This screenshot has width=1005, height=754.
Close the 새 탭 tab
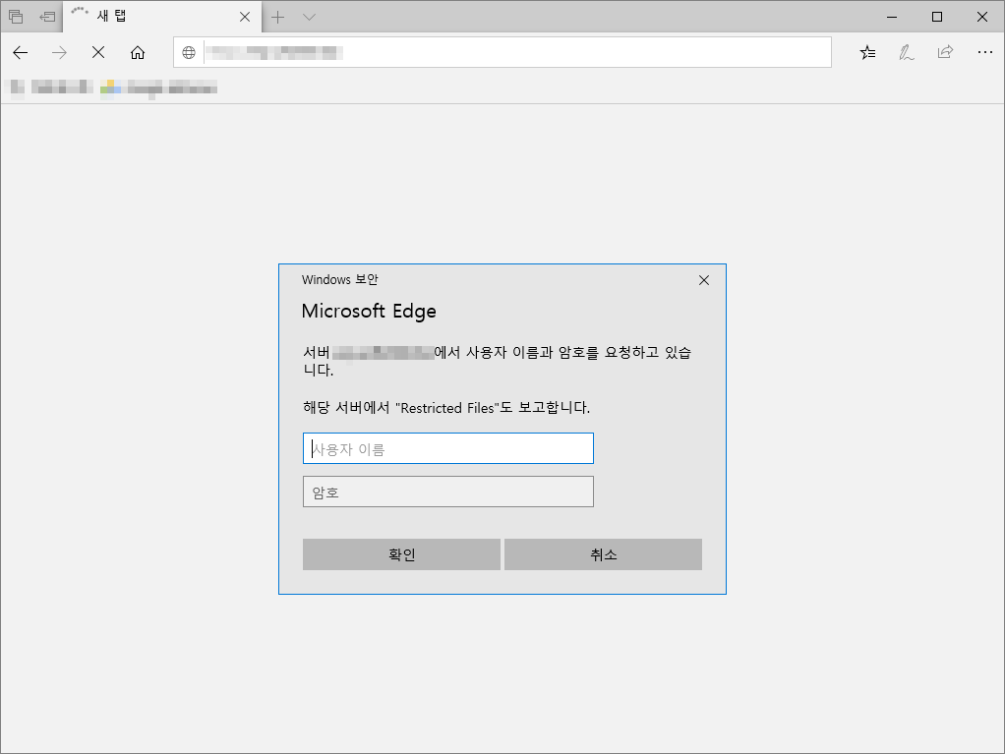pos(245,18)
